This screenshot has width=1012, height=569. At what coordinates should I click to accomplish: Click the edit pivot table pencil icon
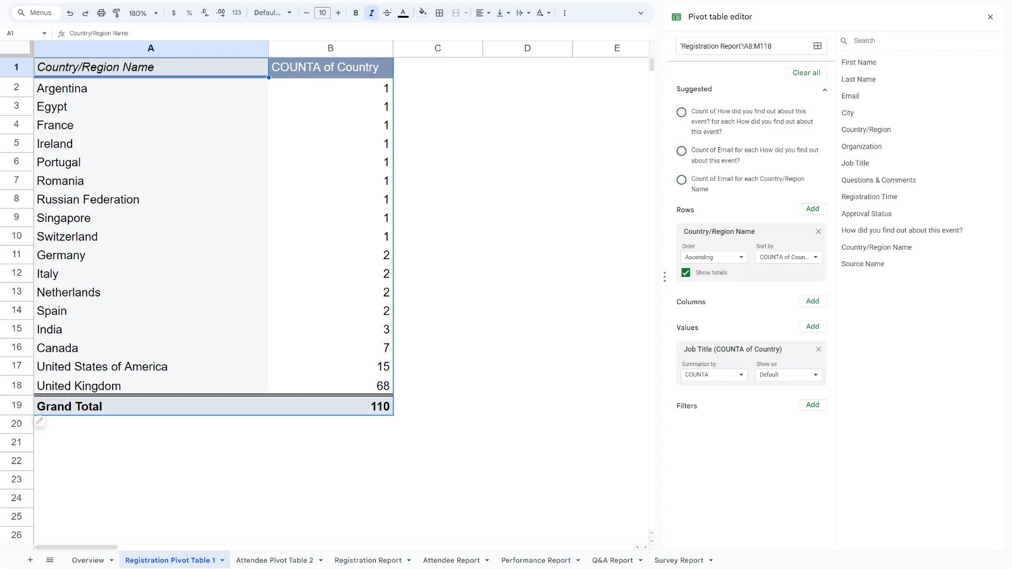point(39,421)
